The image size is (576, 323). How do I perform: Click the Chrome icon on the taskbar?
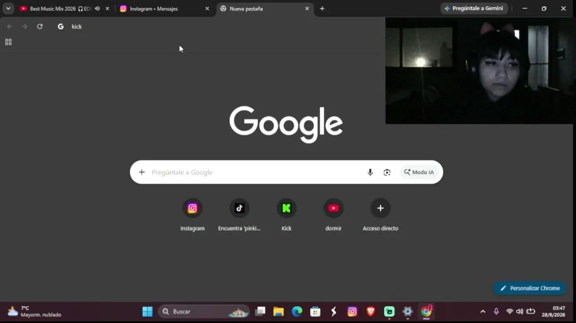[426, 311]
